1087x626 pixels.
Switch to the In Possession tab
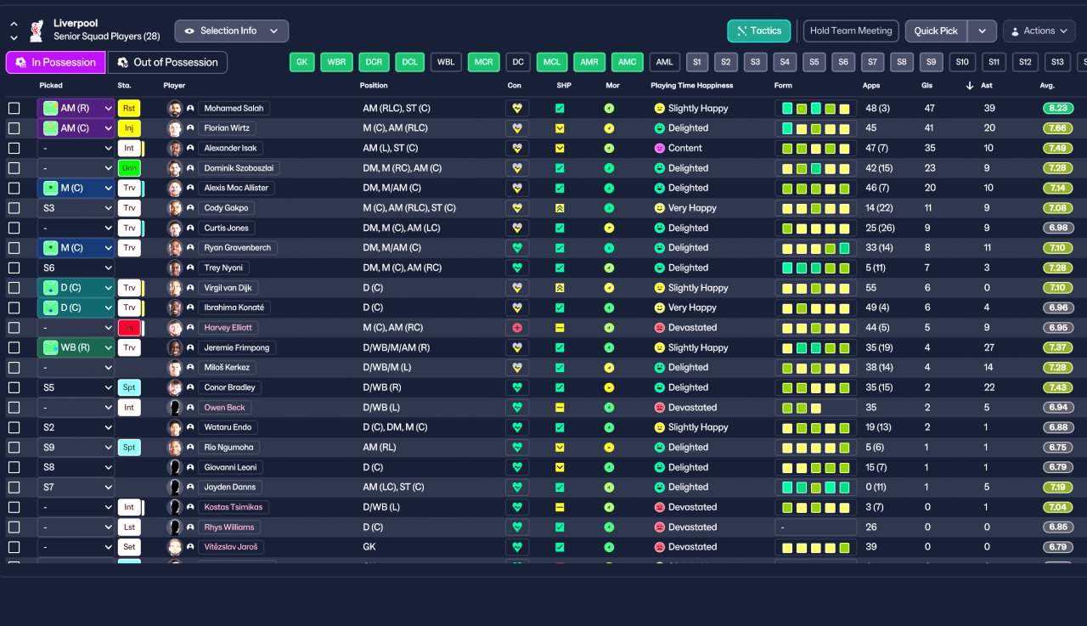coord(55,62)
